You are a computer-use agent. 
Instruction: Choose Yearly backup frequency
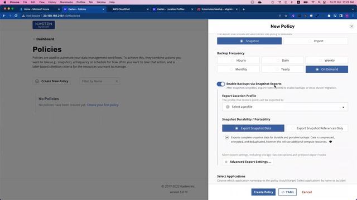click(283, 69)
